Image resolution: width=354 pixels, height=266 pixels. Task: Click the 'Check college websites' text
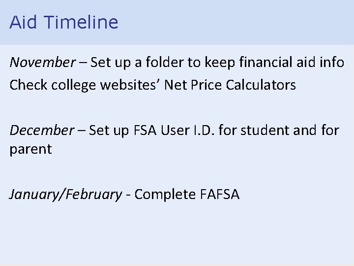84,85
